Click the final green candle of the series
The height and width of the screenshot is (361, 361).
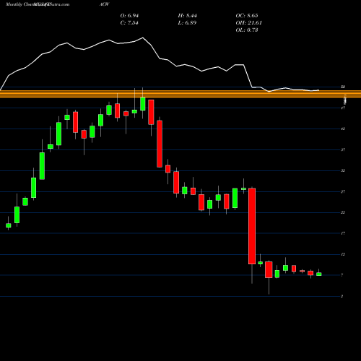(319, 274)
